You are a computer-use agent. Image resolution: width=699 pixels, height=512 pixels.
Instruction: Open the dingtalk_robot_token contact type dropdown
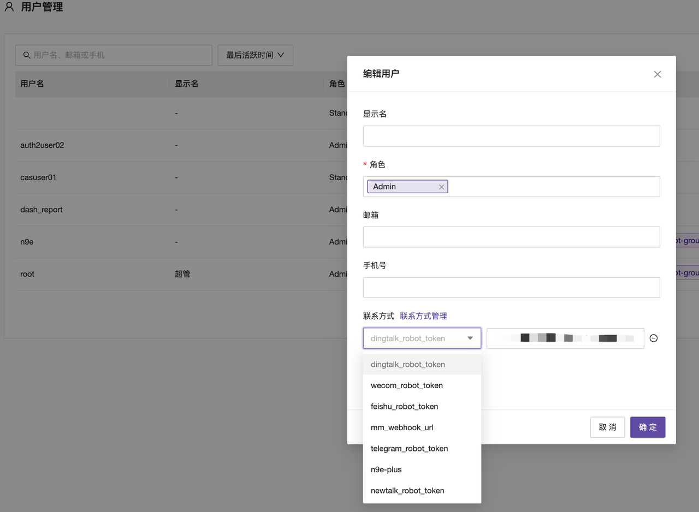click(422, 338)
